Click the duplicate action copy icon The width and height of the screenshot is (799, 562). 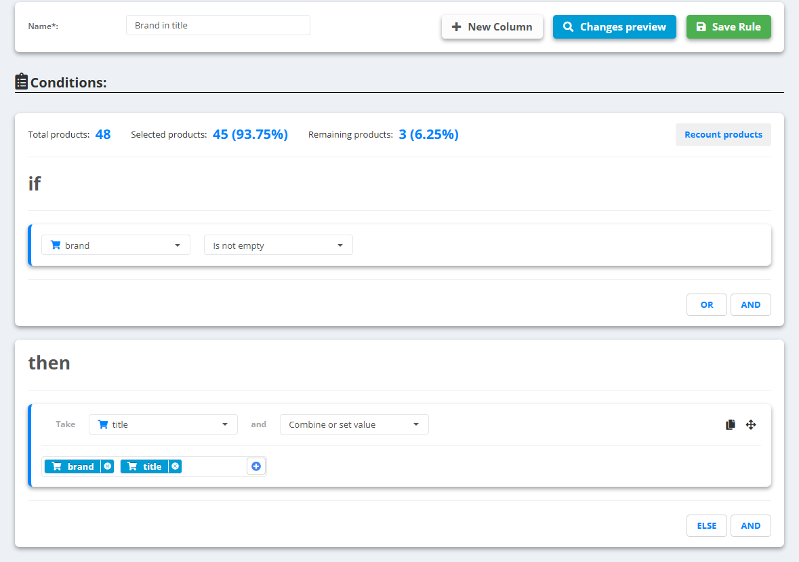point(730,424)
